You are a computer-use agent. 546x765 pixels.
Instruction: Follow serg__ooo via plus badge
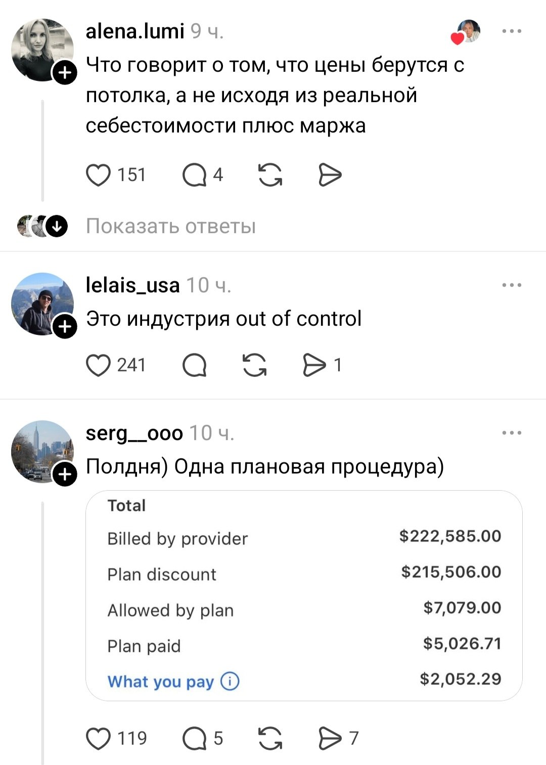pos(65,475)
